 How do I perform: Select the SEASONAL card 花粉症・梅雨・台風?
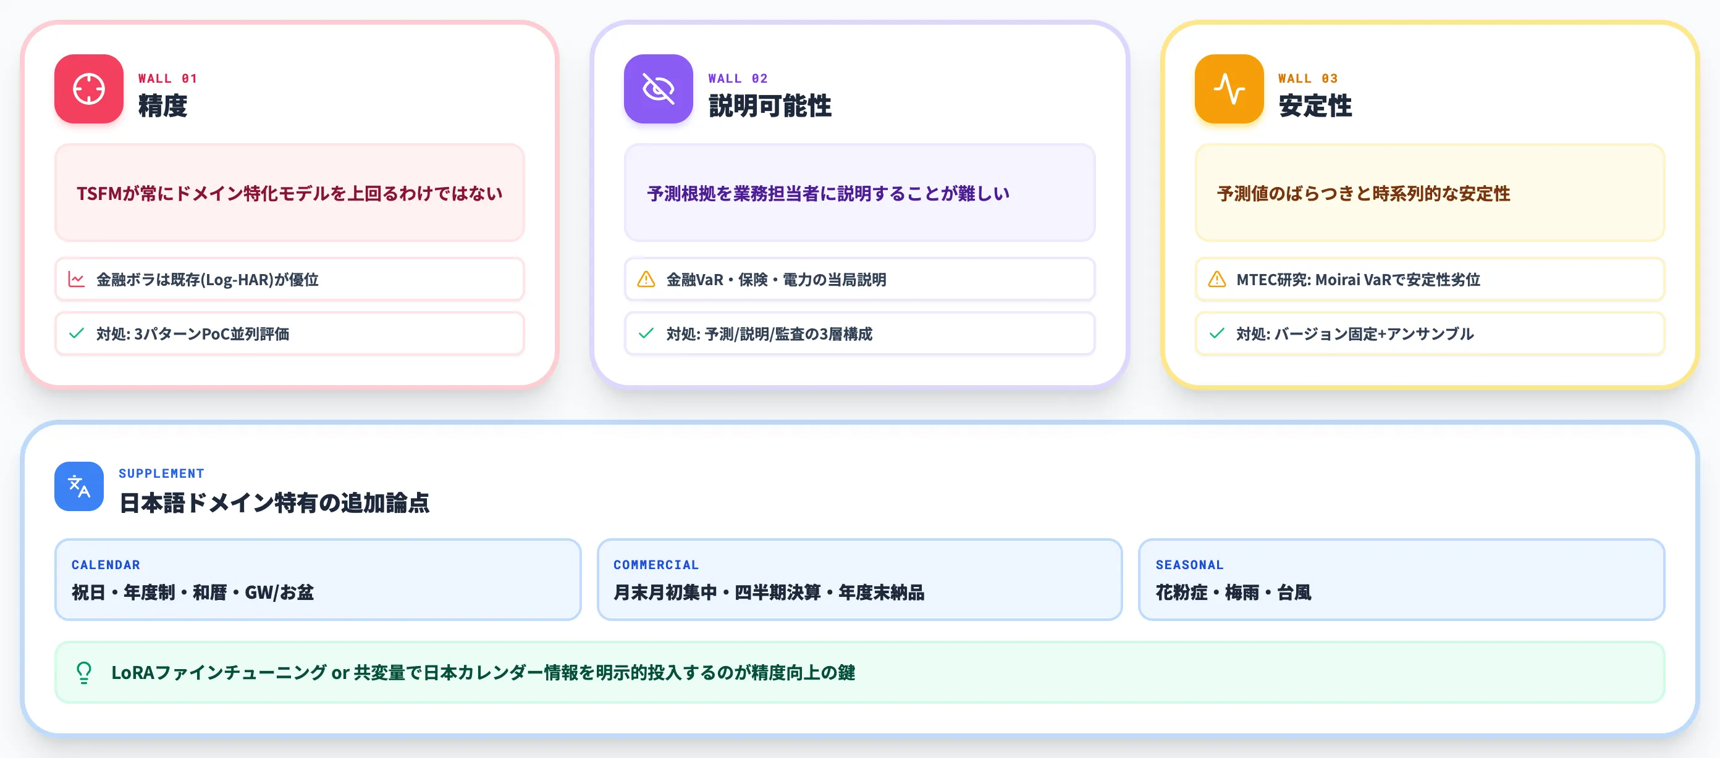[1401, 579]
